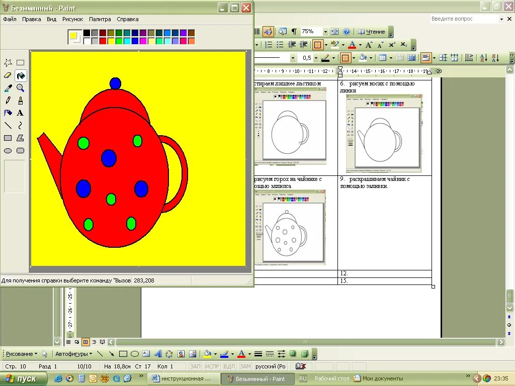Expand the Рисование drawing menu
Screen dimensions: 515x386
[21, 354]
